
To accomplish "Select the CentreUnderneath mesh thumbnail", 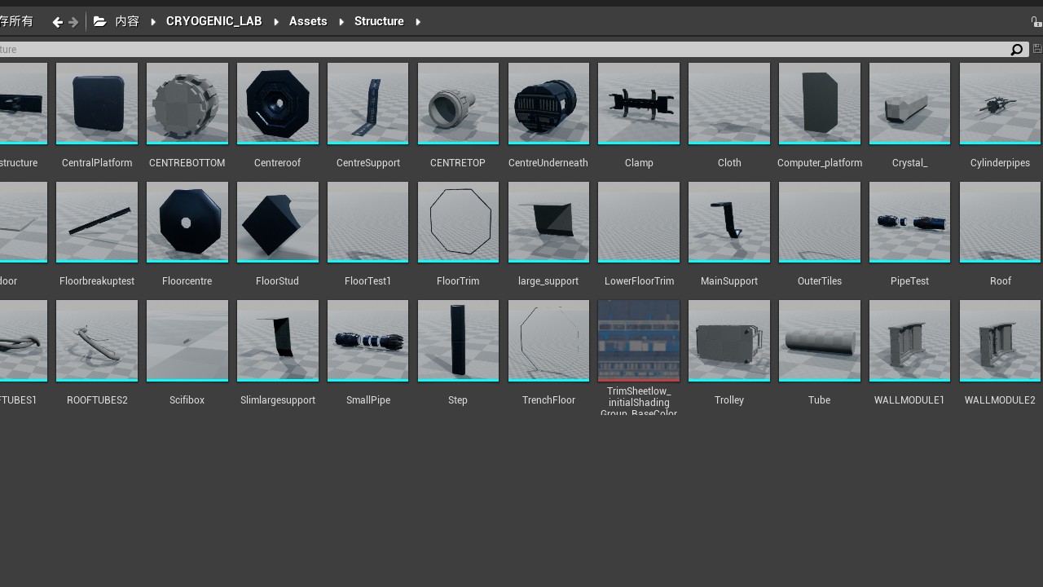I will click(548, 104).
